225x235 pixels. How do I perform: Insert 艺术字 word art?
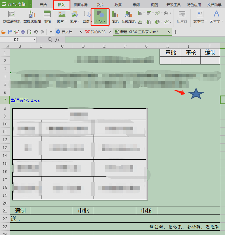(216, 17)
